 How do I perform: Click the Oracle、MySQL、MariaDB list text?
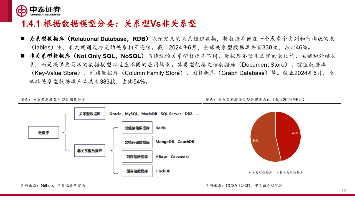coord(154,114)
